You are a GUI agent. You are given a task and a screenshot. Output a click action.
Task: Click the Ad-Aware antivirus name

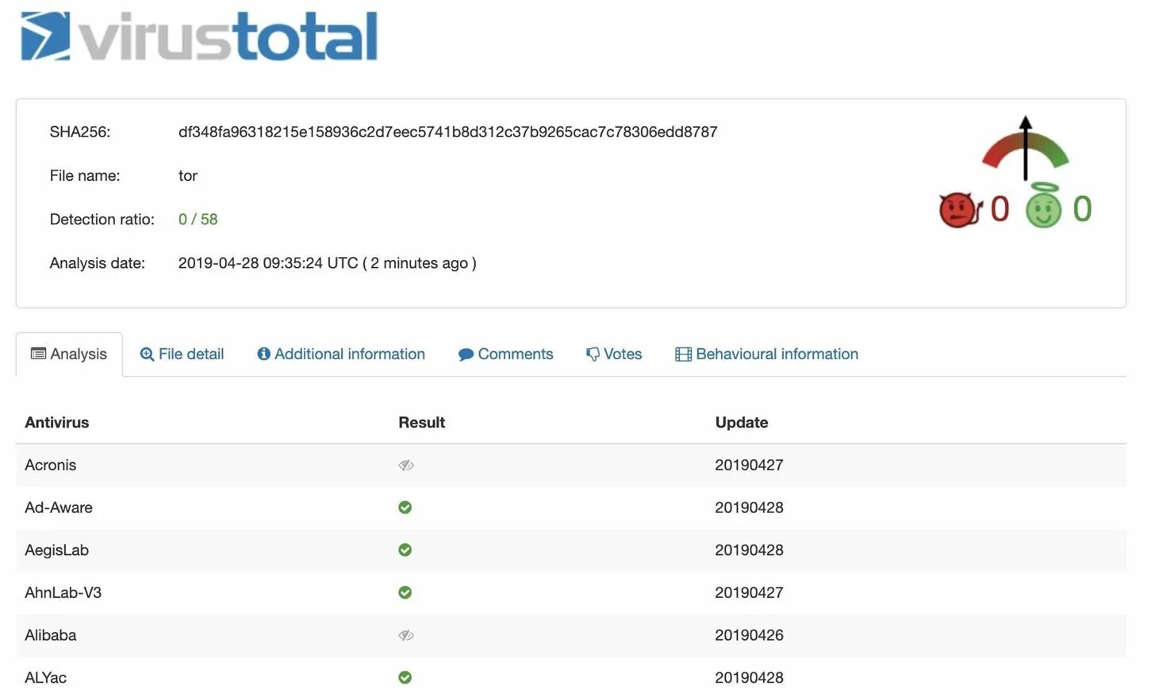pos(58,507)
